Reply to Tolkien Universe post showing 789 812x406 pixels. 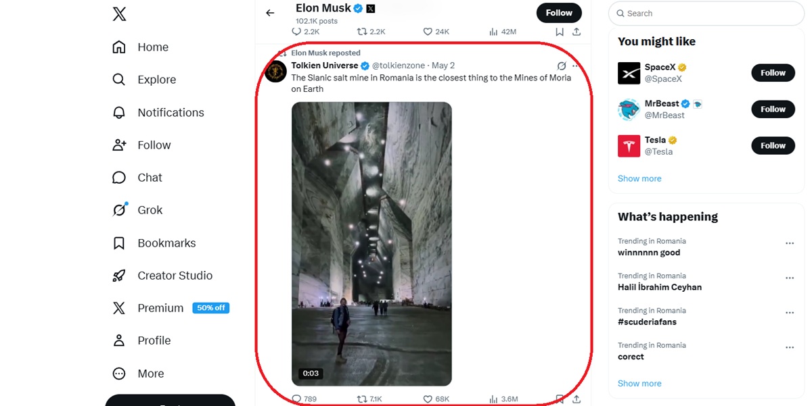click(x=304, y=399)
